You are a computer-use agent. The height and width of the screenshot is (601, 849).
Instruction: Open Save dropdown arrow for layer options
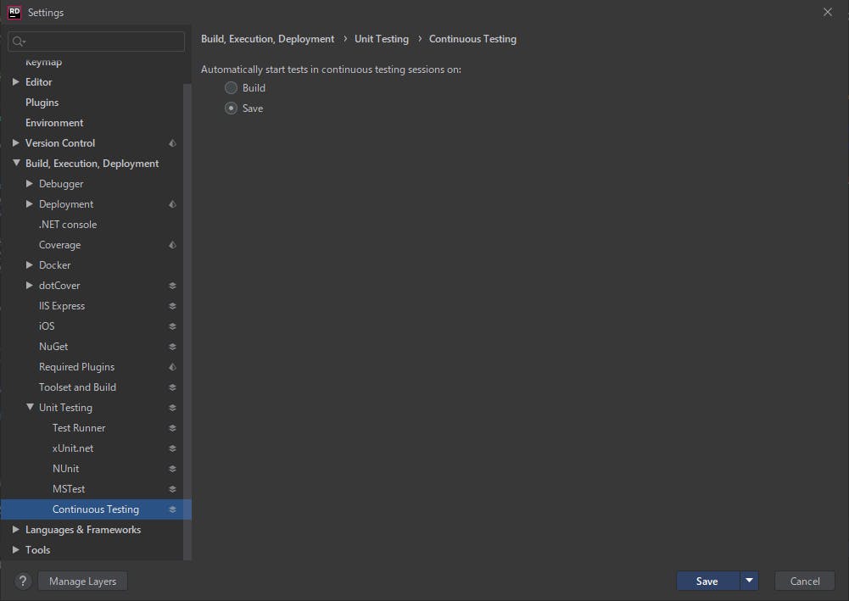pyautogui.click(x=750, y=581)
